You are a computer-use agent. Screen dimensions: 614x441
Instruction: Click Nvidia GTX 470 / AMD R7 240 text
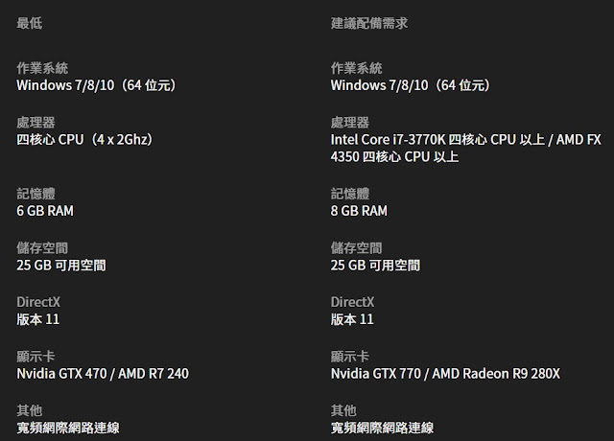(103, 373)
